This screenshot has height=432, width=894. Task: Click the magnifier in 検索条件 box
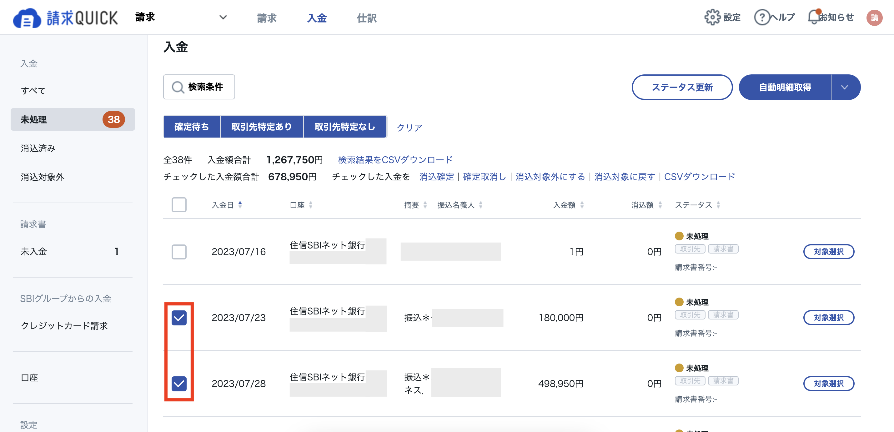point(178,87)
